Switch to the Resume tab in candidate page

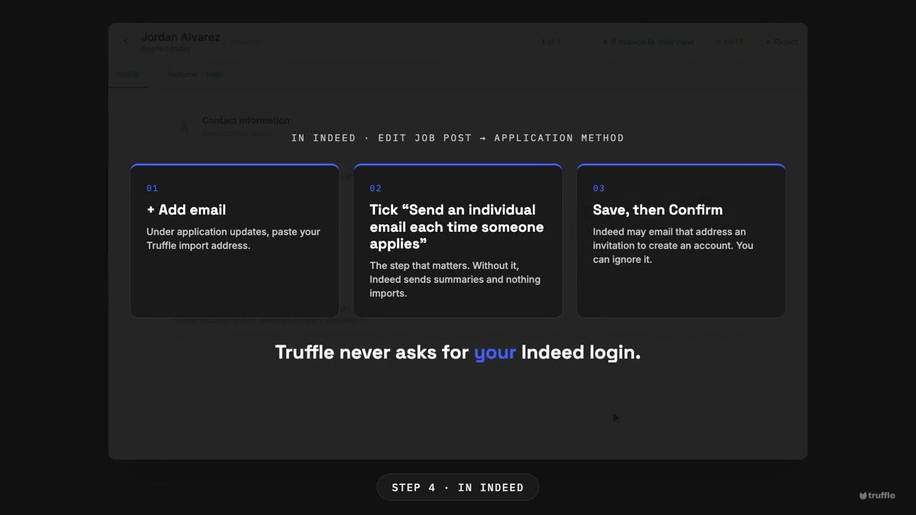(182, 74)
